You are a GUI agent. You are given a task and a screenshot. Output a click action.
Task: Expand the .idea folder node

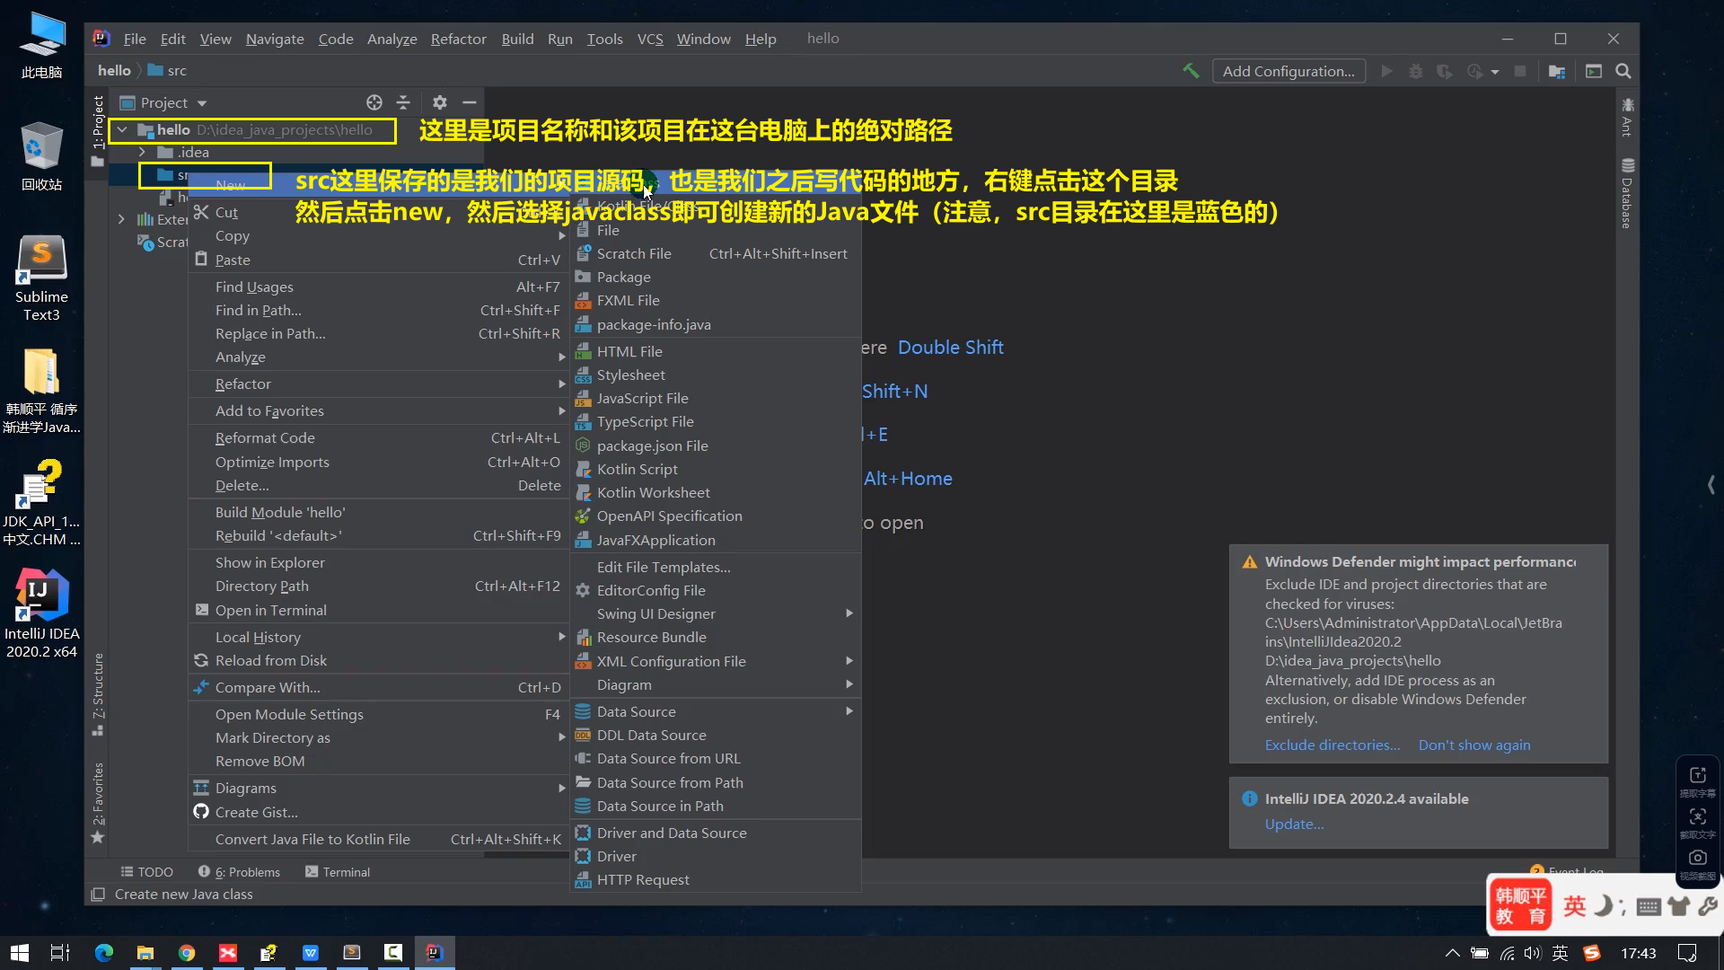pyautogui.click(x=143, y=153)
